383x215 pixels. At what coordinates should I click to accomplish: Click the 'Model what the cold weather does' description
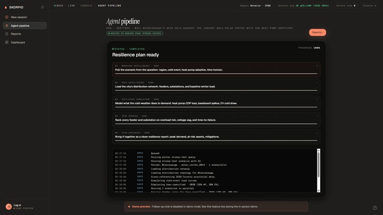(176, 103)
